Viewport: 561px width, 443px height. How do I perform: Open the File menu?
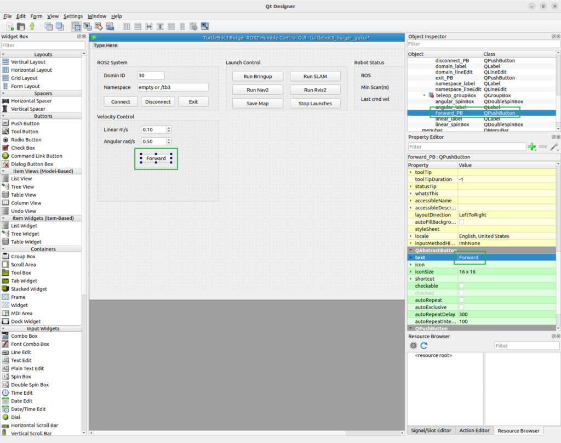coord(7,16)
